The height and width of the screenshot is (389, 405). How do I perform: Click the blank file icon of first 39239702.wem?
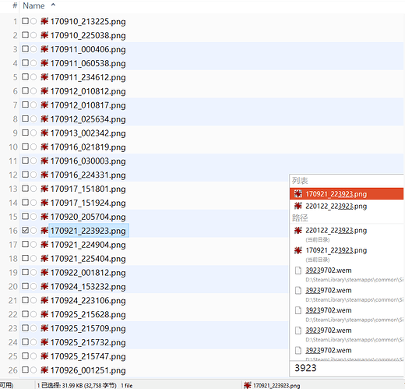[x=298, y=271]
